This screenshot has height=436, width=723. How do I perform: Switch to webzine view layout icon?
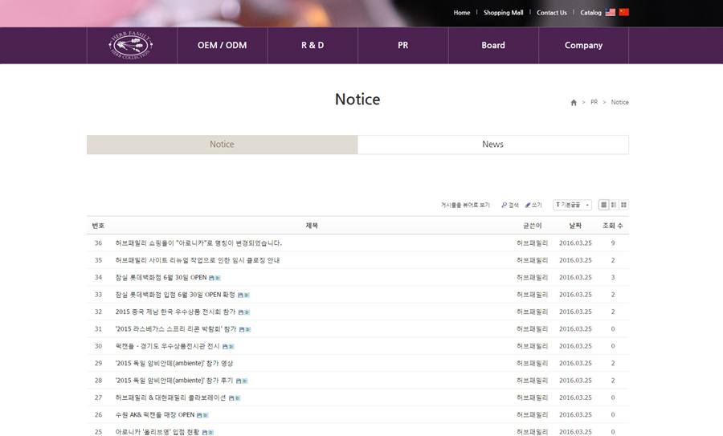(614, 205)
